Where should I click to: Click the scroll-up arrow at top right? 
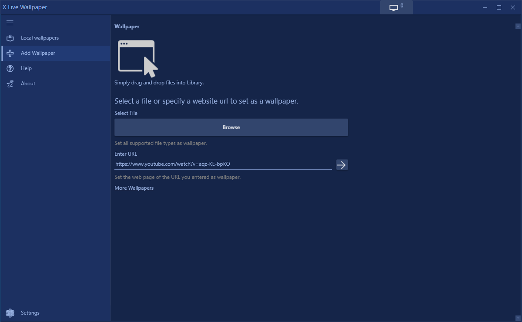[x=518, y=26]
